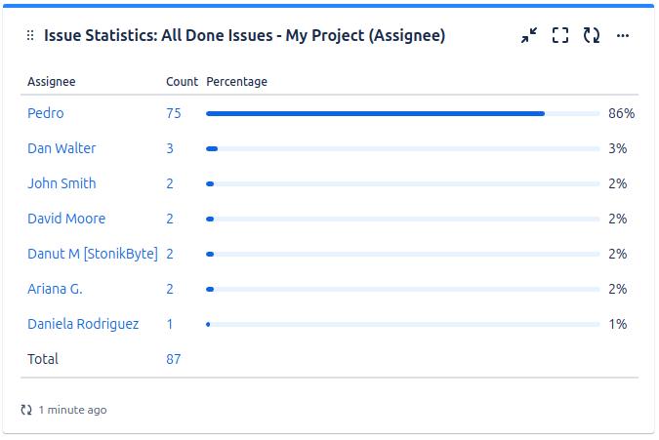Open Dan Walter's assigned issues
This screenshot has width=659, height=440.
pyautogui.click(x=62, y=148)
